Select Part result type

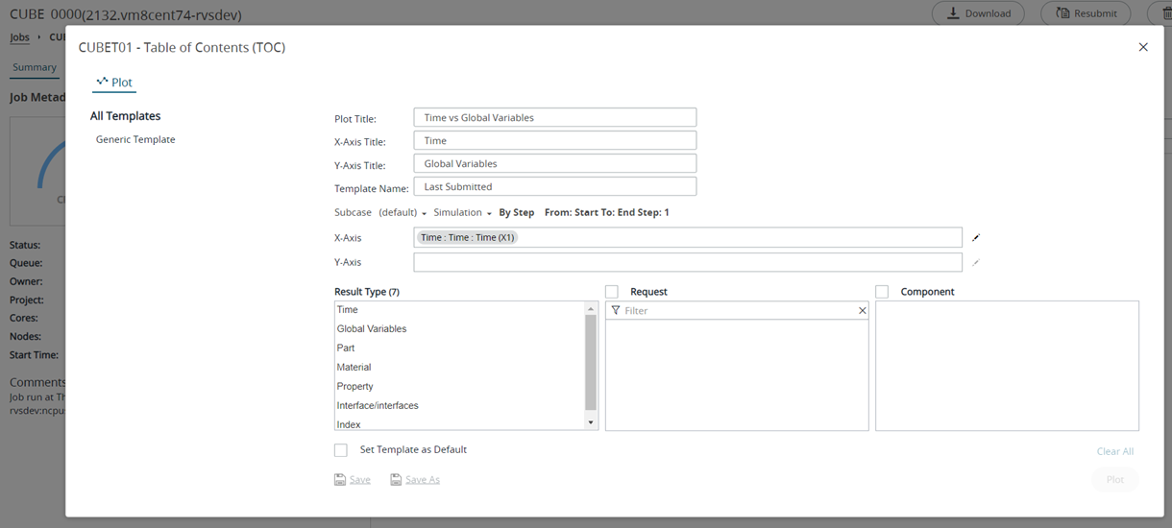click(x=460, y=348)
